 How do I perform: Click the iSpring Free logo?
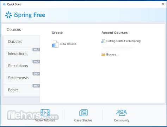25,15
